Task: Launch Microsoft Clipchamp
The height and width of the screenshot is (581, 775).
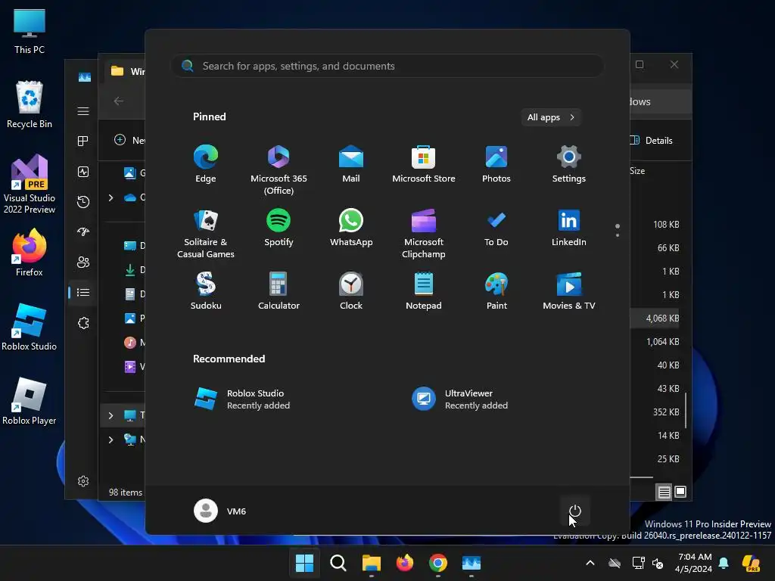Action: [424, 234]
